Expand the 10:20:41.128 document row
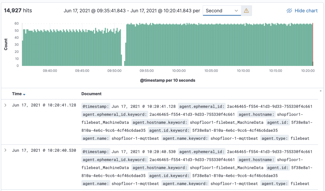 coord(5,105)
